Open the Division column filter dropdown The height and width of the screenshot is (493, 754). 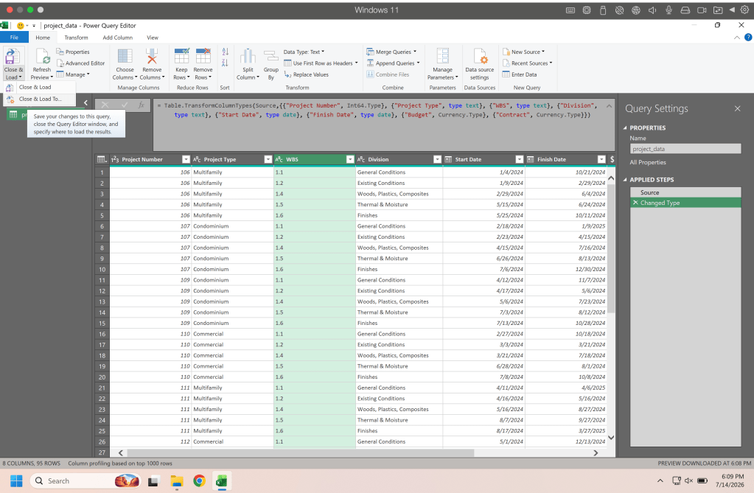click(437, 159)
